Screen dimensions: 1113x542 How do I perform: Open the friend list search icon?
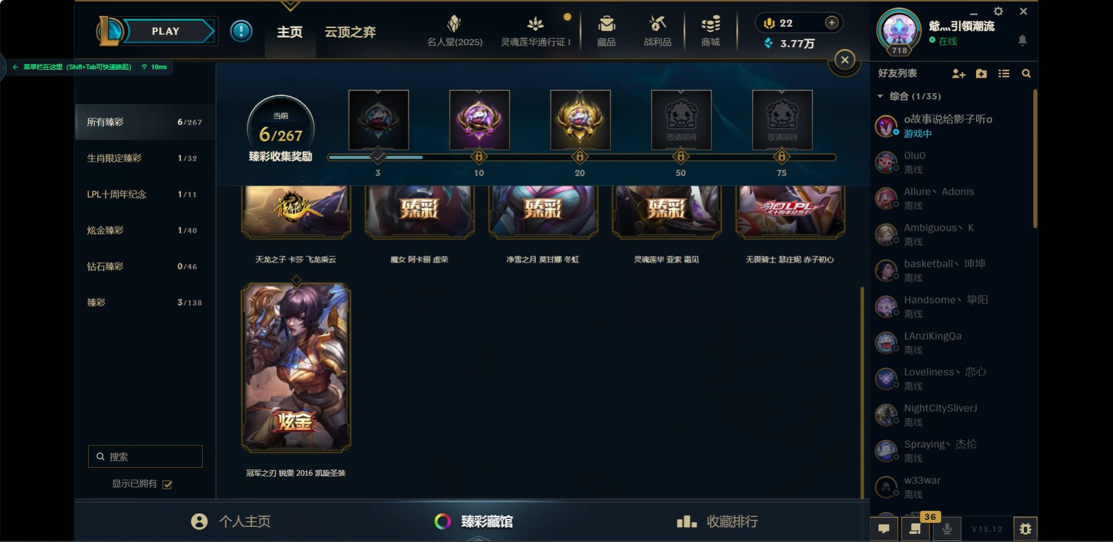click(x=1026, y=73)
